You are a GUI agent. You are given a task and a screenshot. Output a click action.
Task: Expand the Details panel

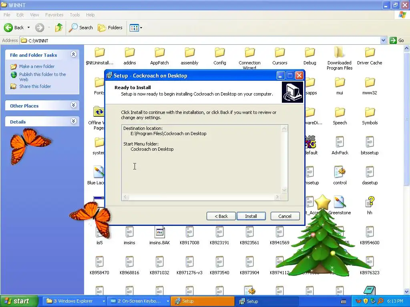(74, 121)
